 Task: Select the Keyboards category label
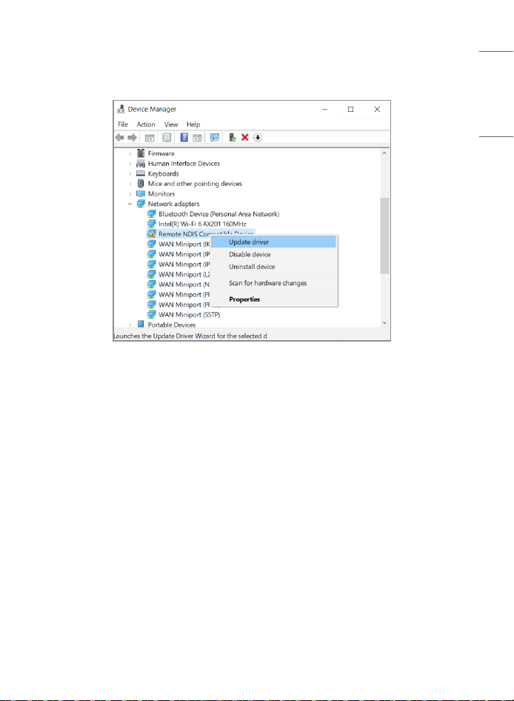click(x=163, y=173)
